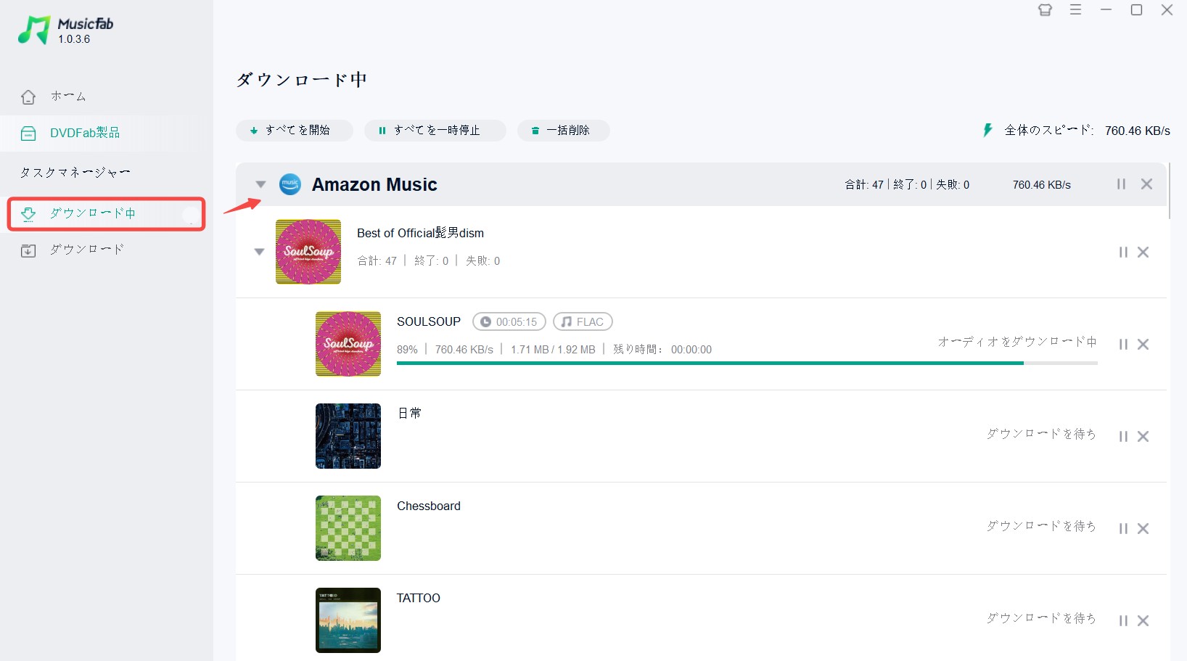This screenshot has height=661, width=1187.
Task: Click the DVDFab products icon
Action: tap(28, 134)
